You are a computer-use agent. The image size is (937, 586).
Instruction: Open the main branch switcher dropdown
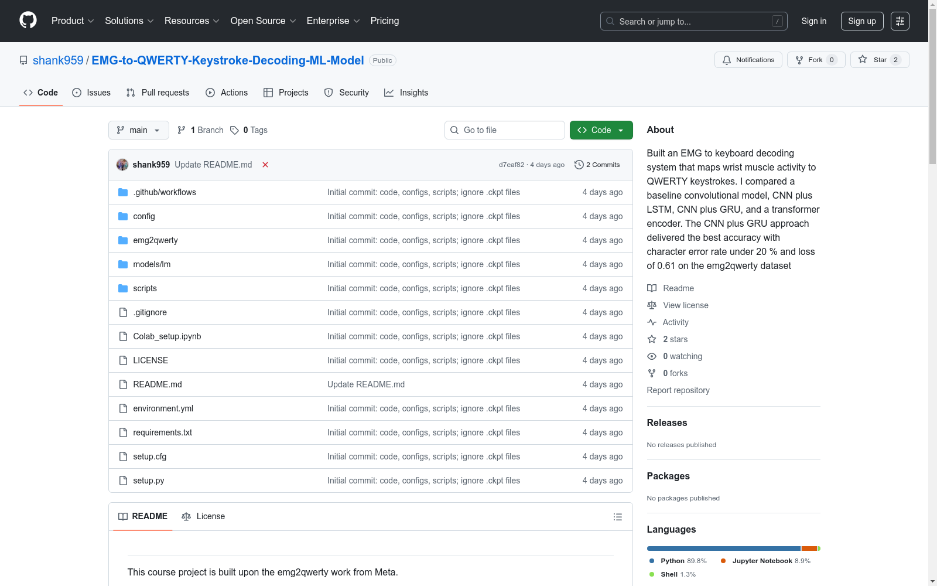click(x=139, y=130)
